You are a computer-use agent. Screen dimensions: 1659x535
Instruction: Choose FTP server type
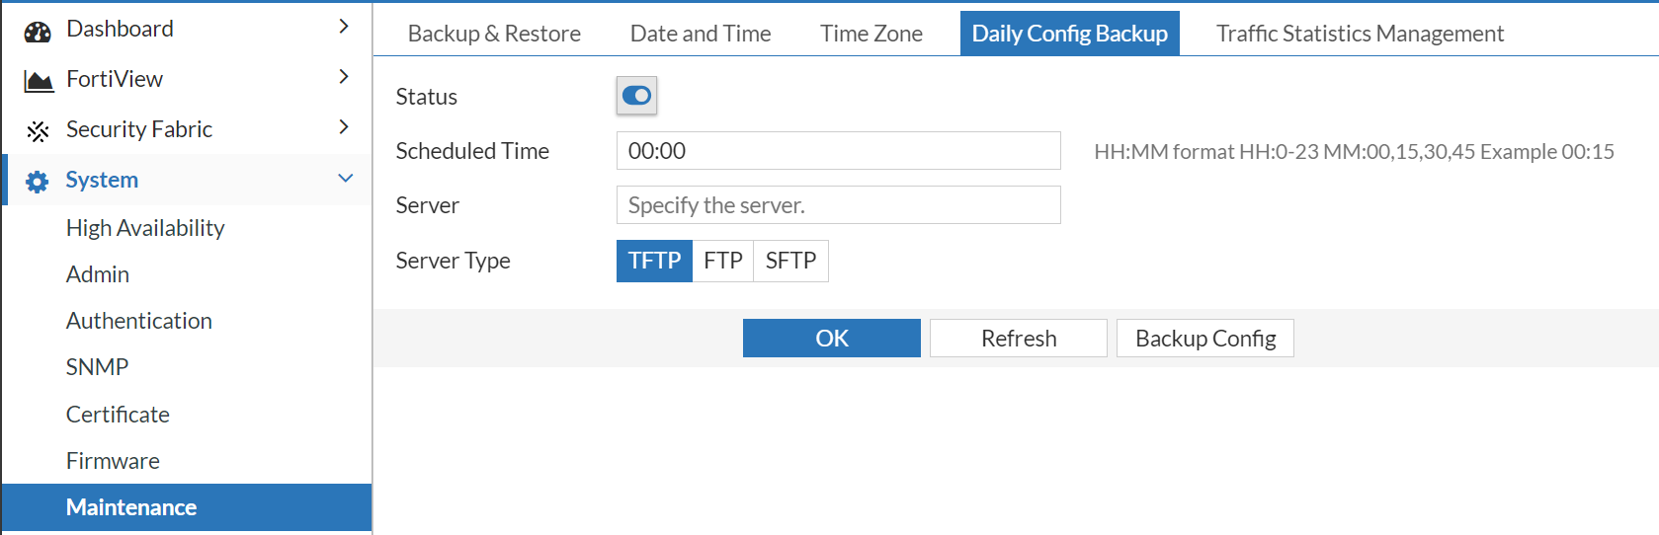722,261
